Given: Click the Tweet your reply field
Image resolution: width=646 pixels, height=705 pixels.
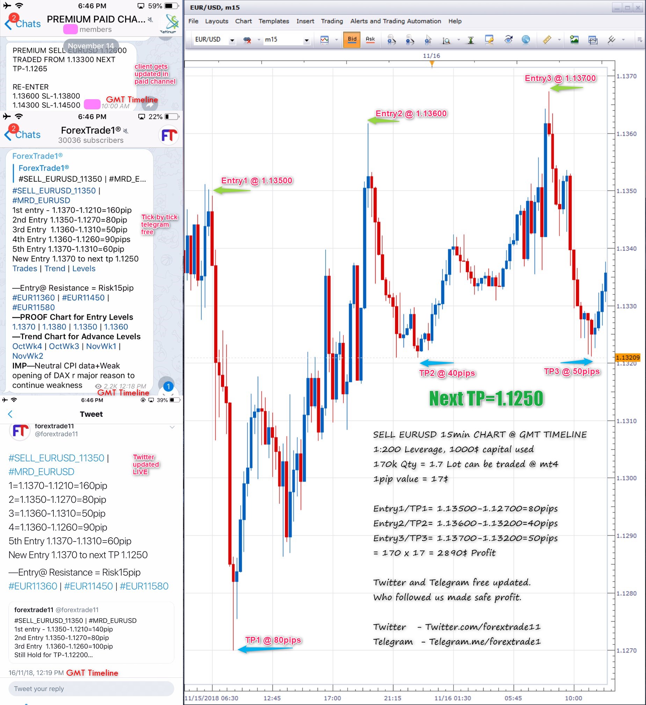Looking at the screenshot, I should click(x=91, y=689).
